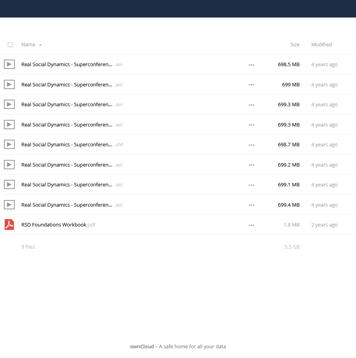Sort files by the Name column

point(28,45)
